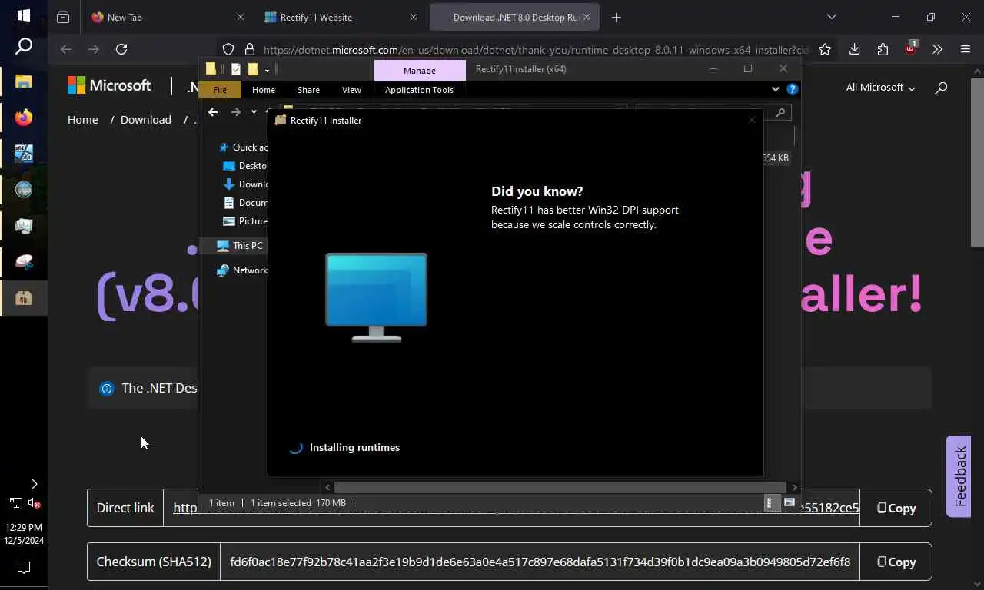Switch to Firefox in the taskbar

pos(24,118)
